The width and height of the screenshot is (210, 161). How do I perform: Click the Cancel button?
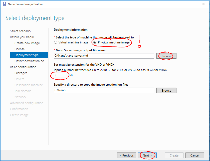195,156
